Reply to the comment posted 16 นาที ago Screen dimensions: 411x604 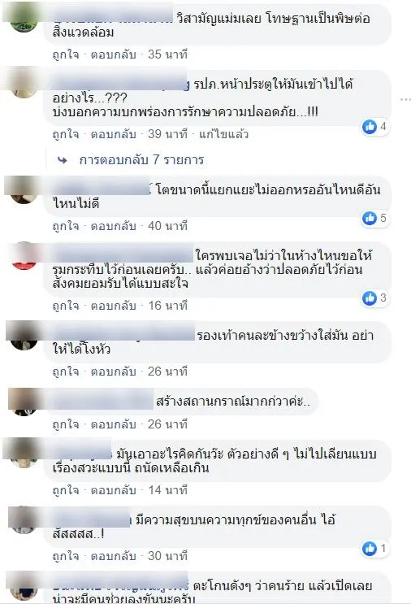pyautogui.click(x=113, y=306)
